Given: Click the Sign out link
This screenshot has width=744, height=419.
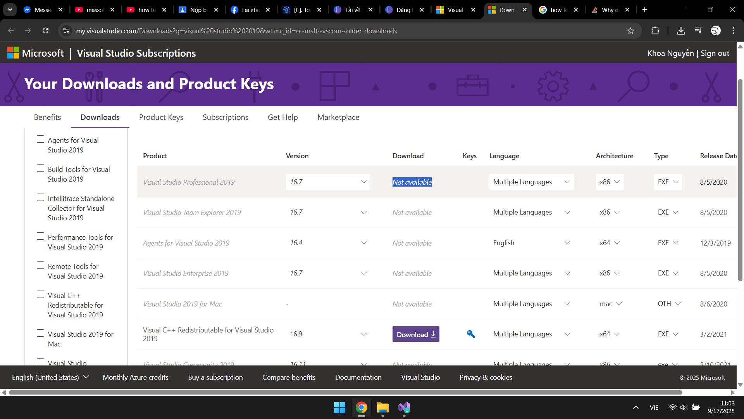Looking at the screenshot, I should [x=715, y=53].
